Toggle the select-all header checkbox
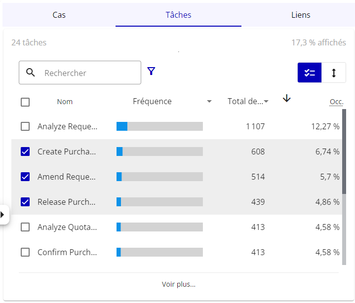 point(25,102)
